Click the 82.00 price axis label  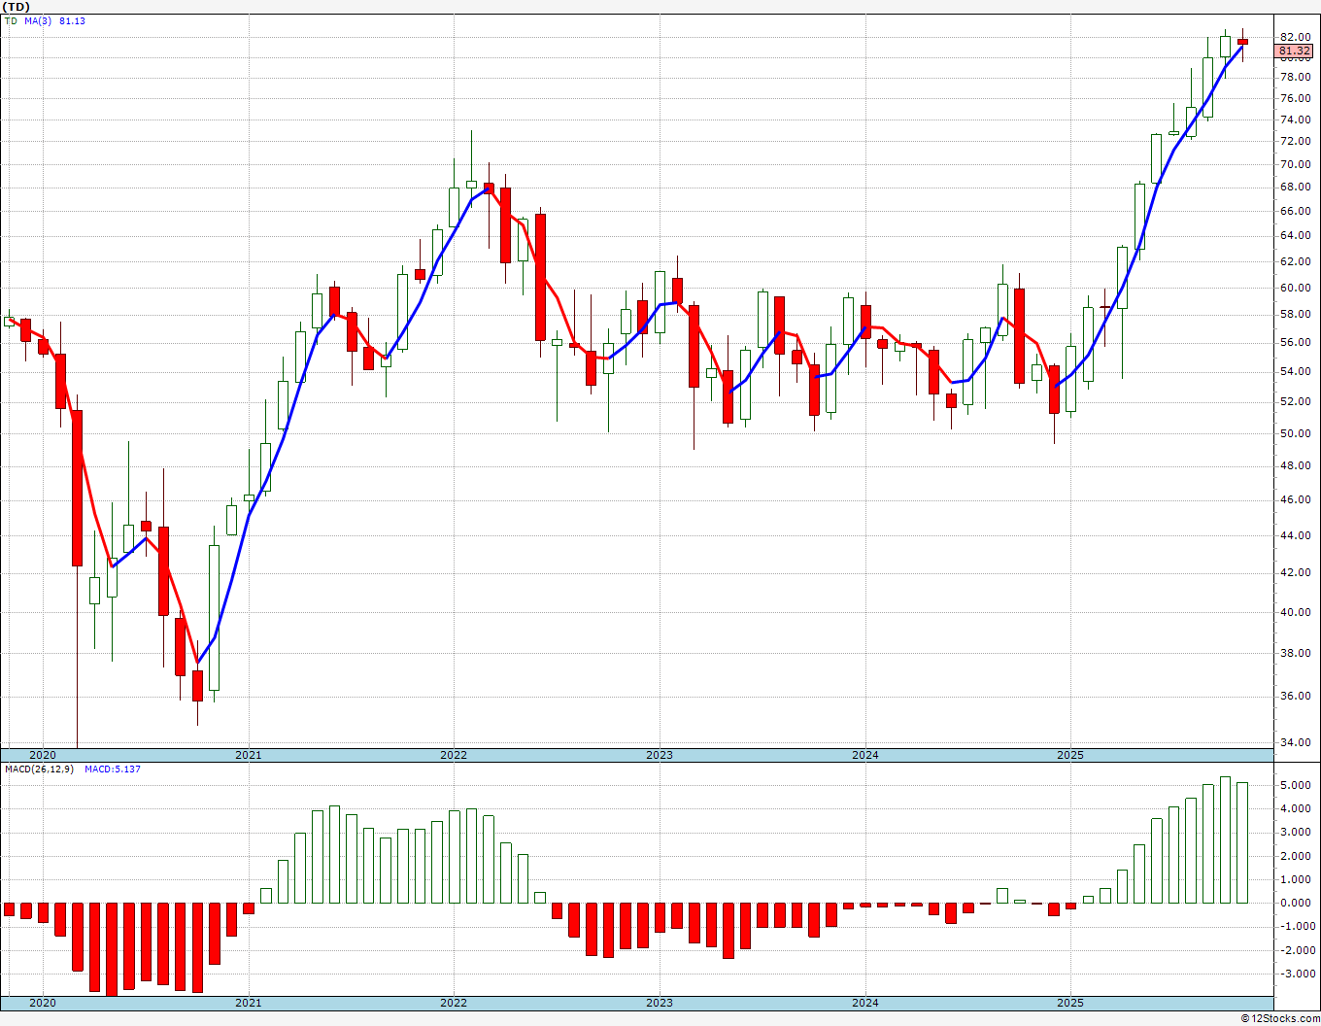coord(1295,37)
